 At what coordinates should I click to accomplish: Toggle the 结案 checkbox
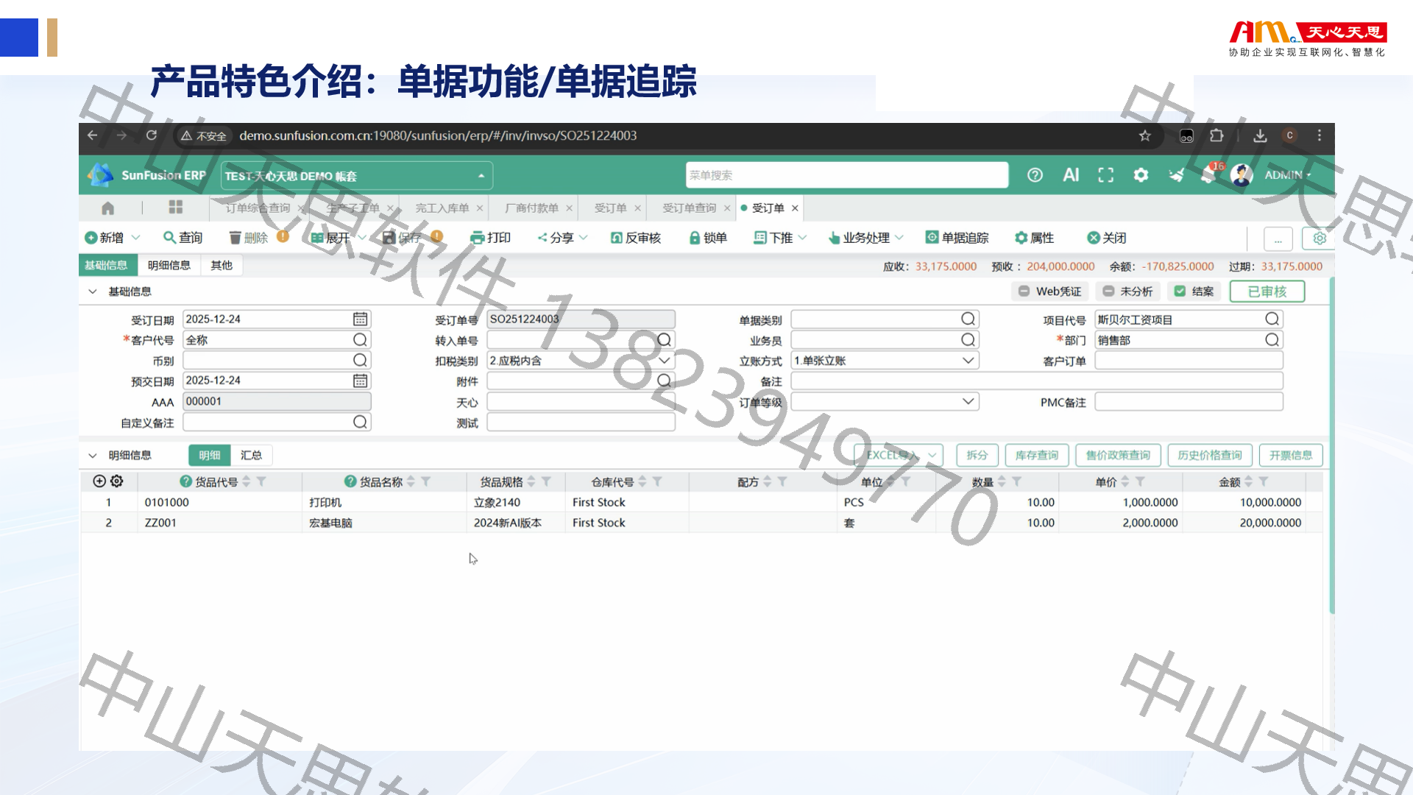point(1180,291)
